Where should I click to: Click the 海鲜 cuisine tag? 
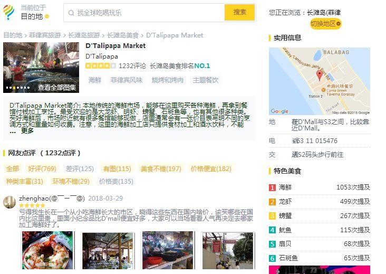95,80
